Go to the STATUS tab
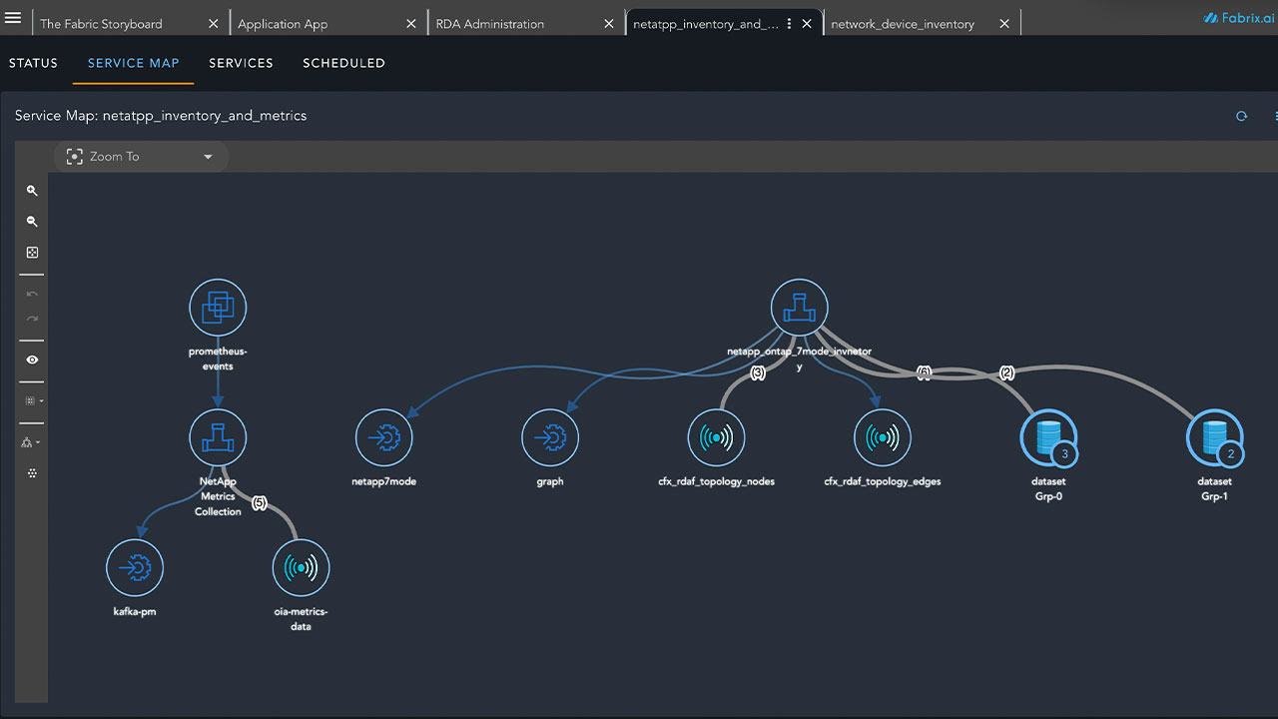 (x=33, y=63)
